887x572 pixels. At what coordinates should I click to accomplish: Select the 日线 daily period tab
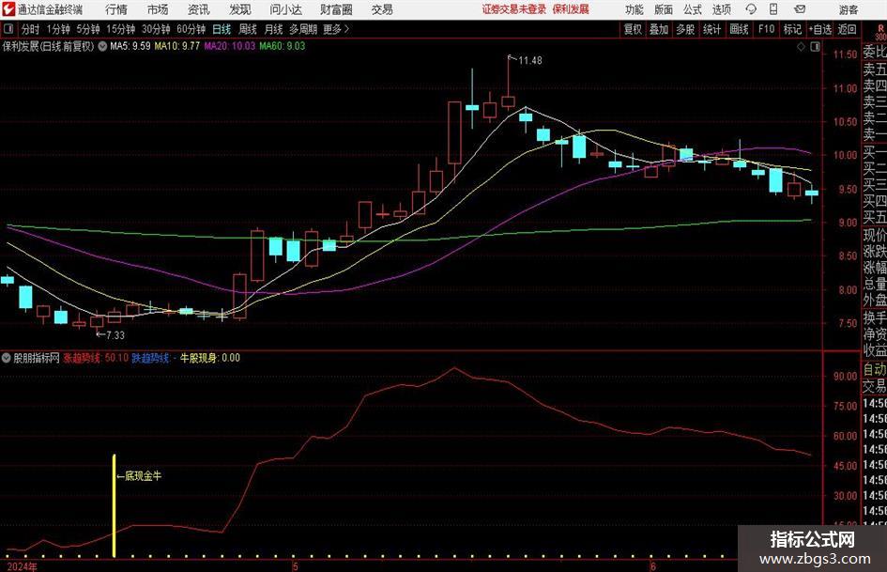click(x=222, y=29)
